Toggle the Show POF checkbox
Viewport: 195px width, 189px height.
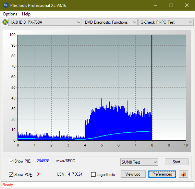(x=11, y=174)
